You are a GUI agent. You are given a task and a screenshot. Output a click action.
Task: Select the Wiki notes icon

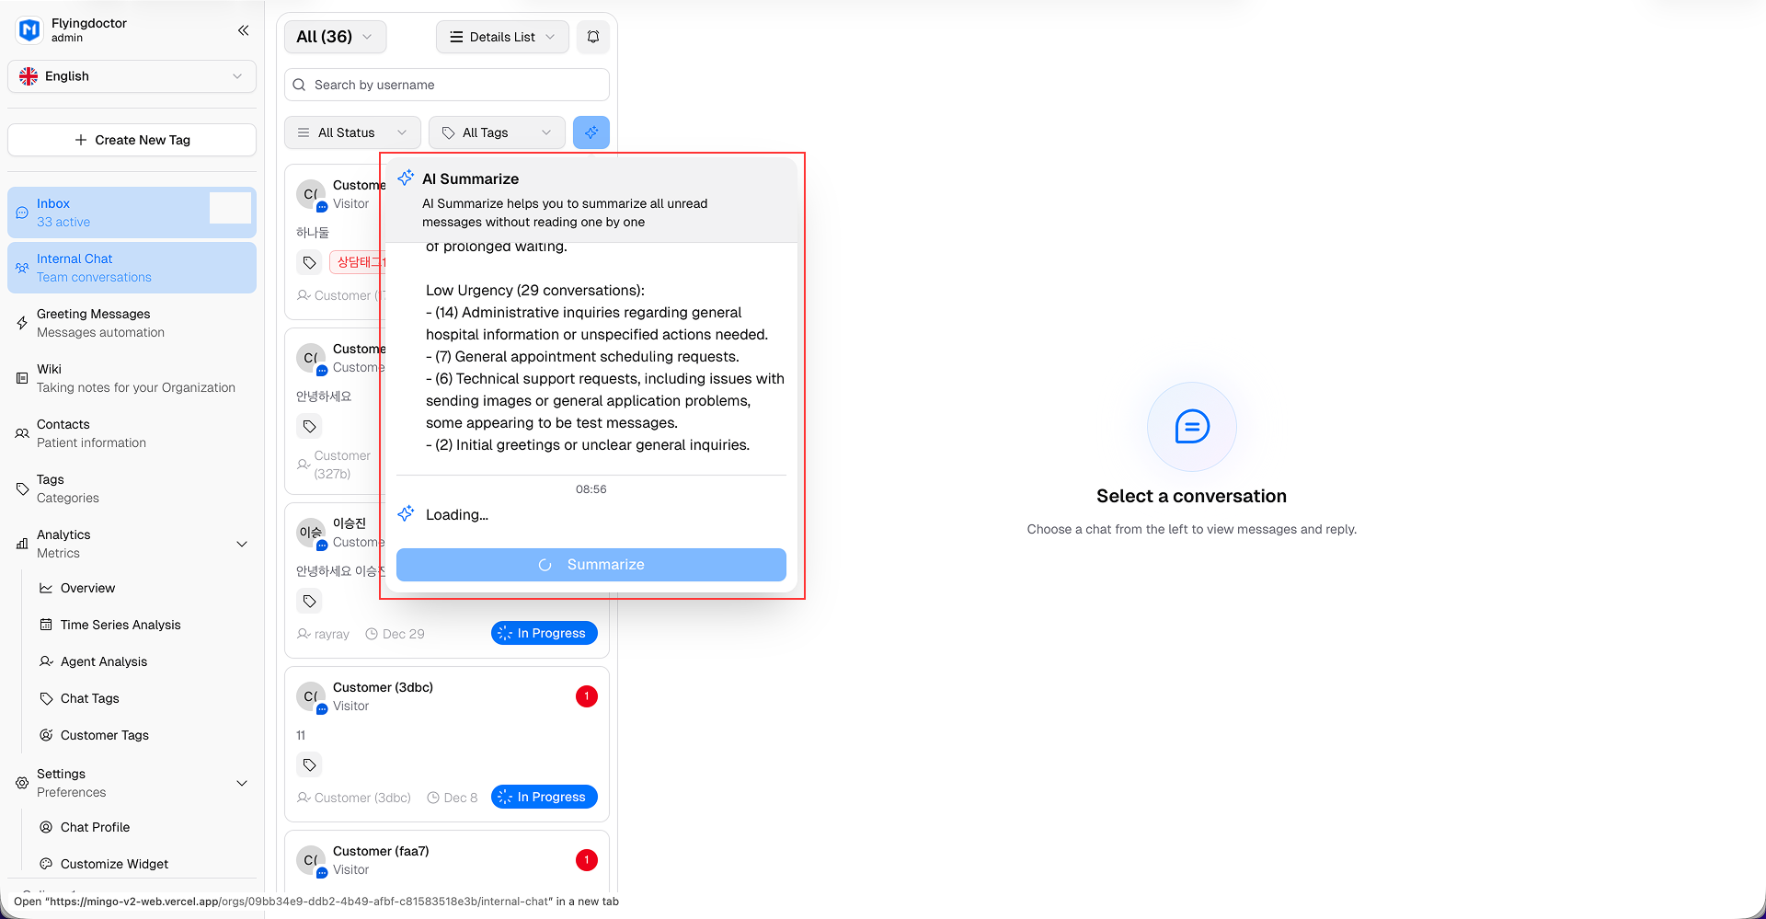tap(21, 378)
